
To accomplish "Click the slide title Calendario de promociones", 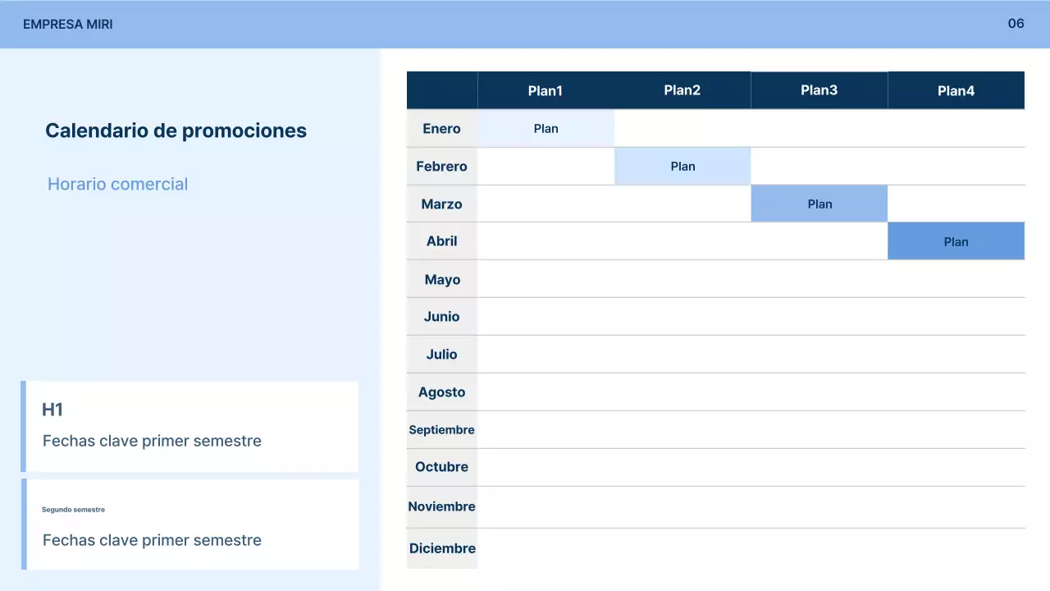I will coord(176,131).
